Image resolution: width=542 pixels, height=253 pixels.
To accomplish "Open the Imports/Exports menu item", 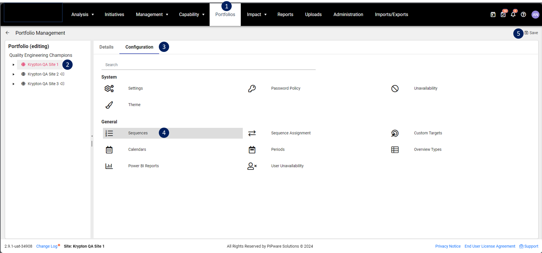I will click(x=391, y=15).
